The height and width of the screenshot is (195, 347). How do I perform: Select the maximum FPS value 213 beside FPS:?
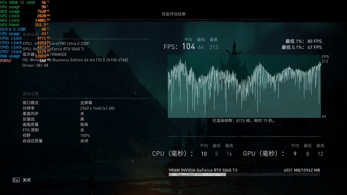pos(213,47)
